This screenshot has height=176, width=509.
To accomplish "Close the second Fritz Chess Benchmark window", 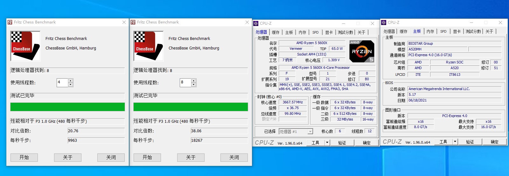I will click(247, 22).
